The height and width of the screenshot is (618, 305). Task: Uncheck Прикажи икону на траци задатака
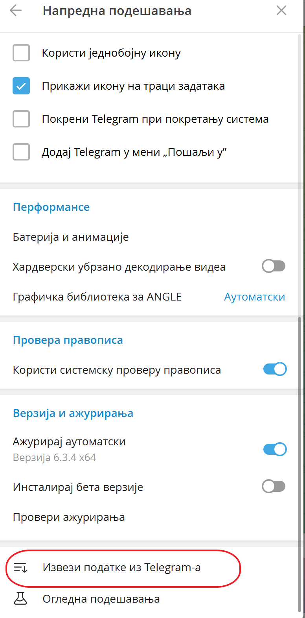point(21,86)
